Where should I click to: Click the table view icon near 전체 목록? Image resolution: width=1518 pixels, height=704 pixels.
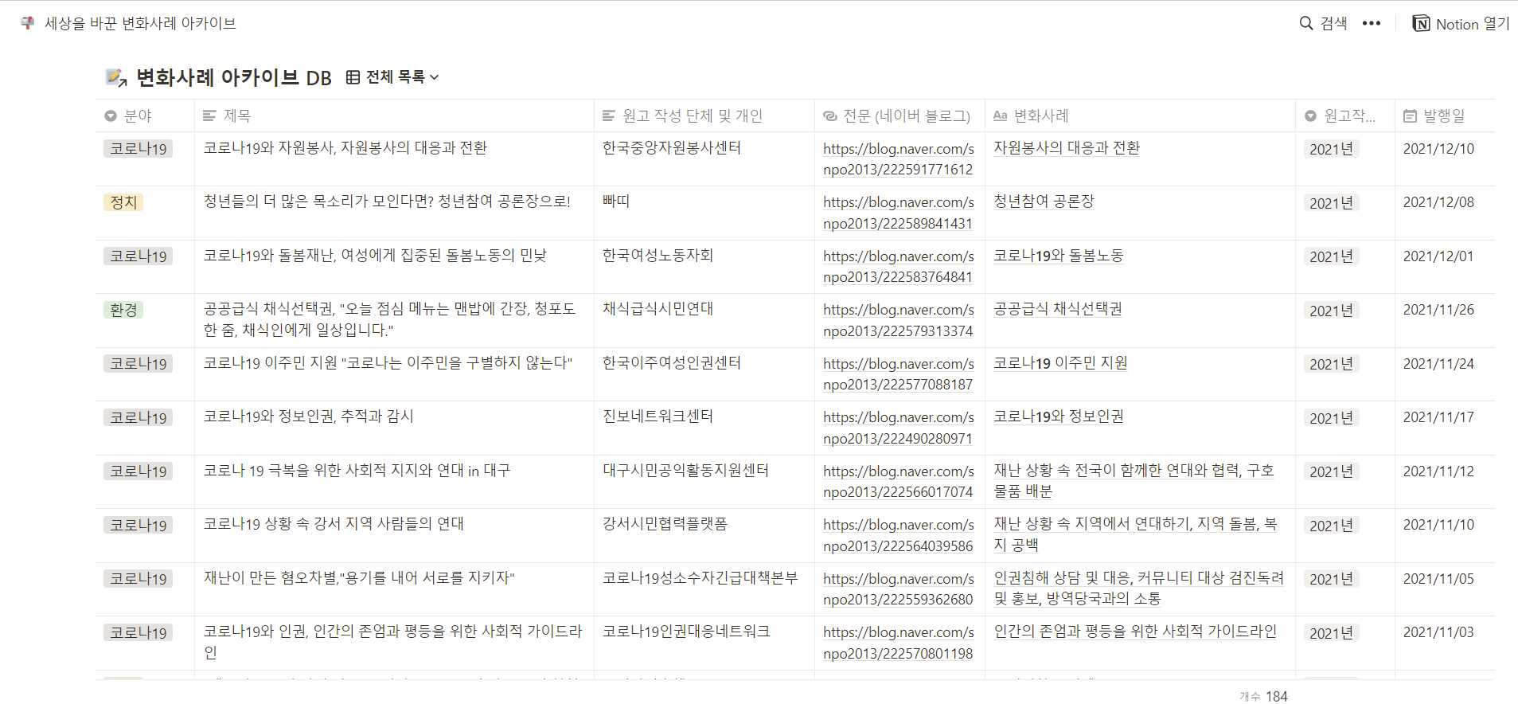click(x=353, y=77)
